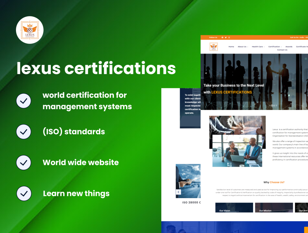Image resolution: width=308 pixels, height=233 pixels.
Task: Click checkmark beside (ISO) standards
Action: (23, 132)
